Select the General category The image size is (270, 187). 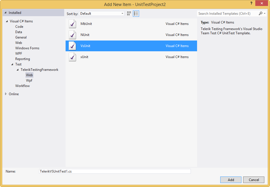[x=21, y=37]
